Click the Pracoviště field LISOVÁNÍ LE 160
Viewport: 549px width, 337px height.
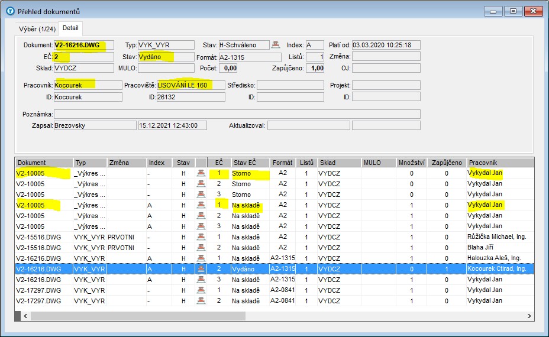click(x=191, y=85)
